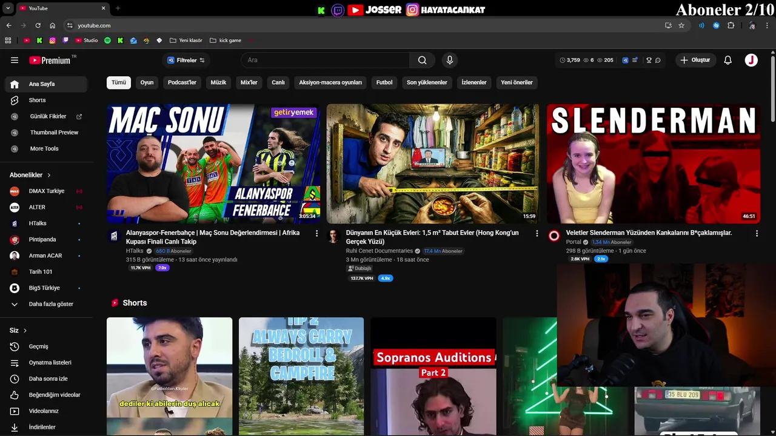Click Portal channel avatar under Slenderman video
The image size is (776, 436).
[554, 236]
